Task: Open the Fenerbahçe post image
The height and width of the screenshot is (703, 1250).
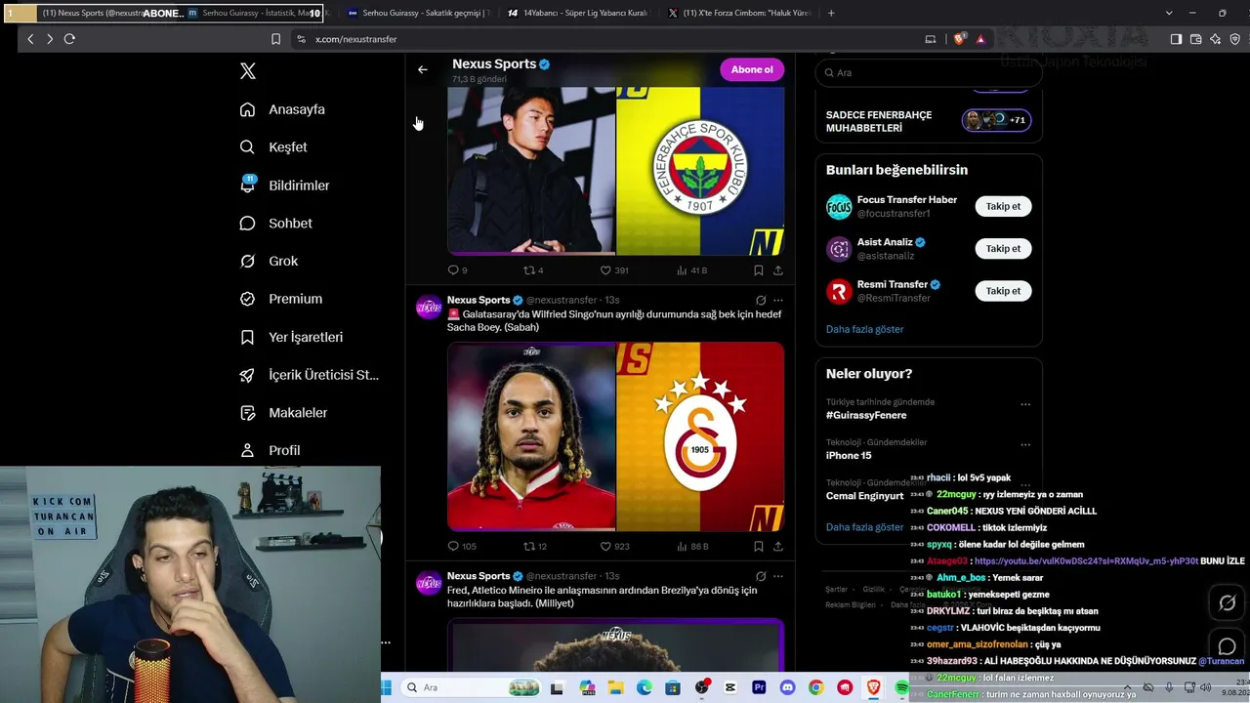Action: (x=615, y=171)
